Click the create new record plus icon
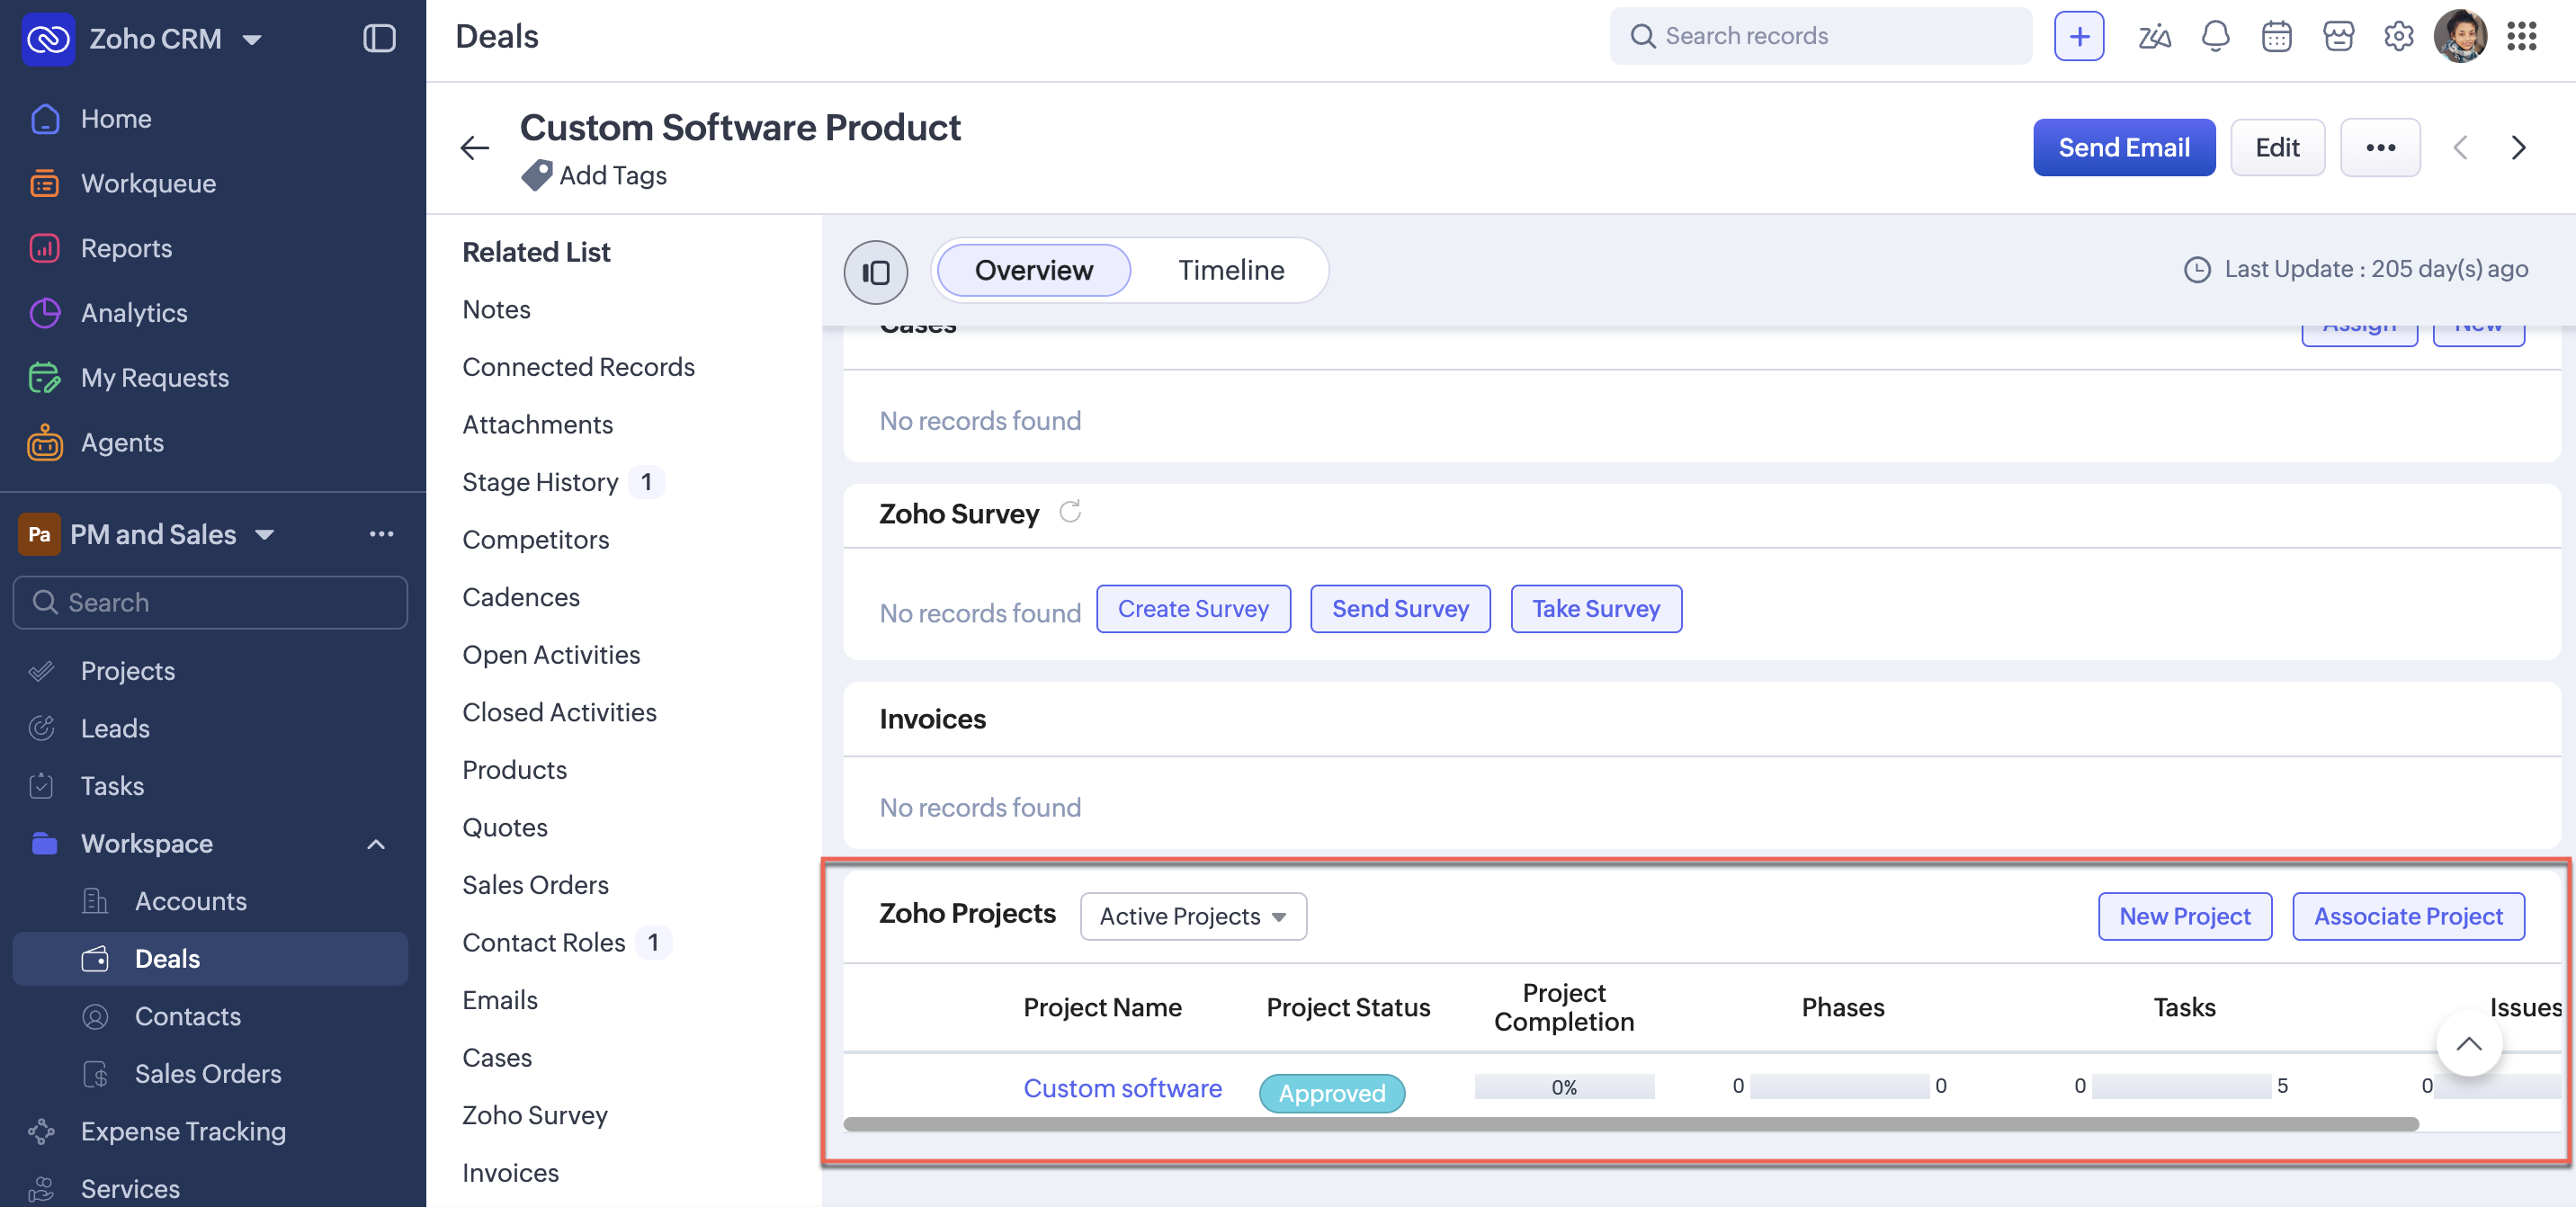Image resolution: width=2576 pixels, height=1207 pixels. 2078,36
